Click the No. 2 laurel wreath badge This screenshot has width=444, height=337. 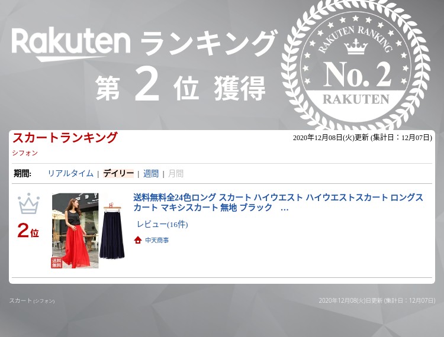(355, 65)
